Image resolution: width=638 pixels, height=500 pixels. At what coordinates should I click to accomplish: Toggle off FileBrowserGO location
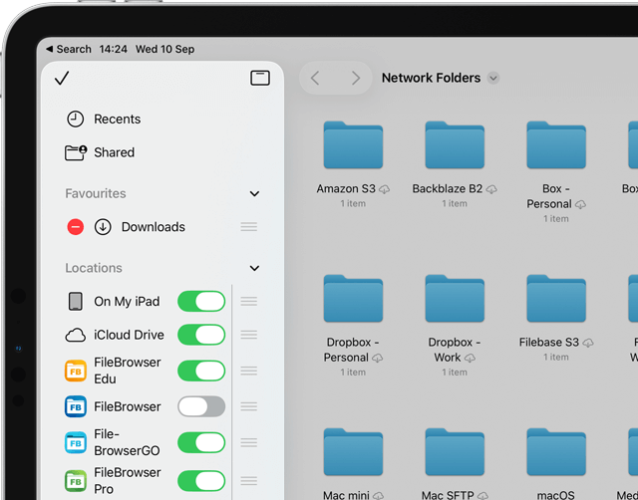click(201, 442)
